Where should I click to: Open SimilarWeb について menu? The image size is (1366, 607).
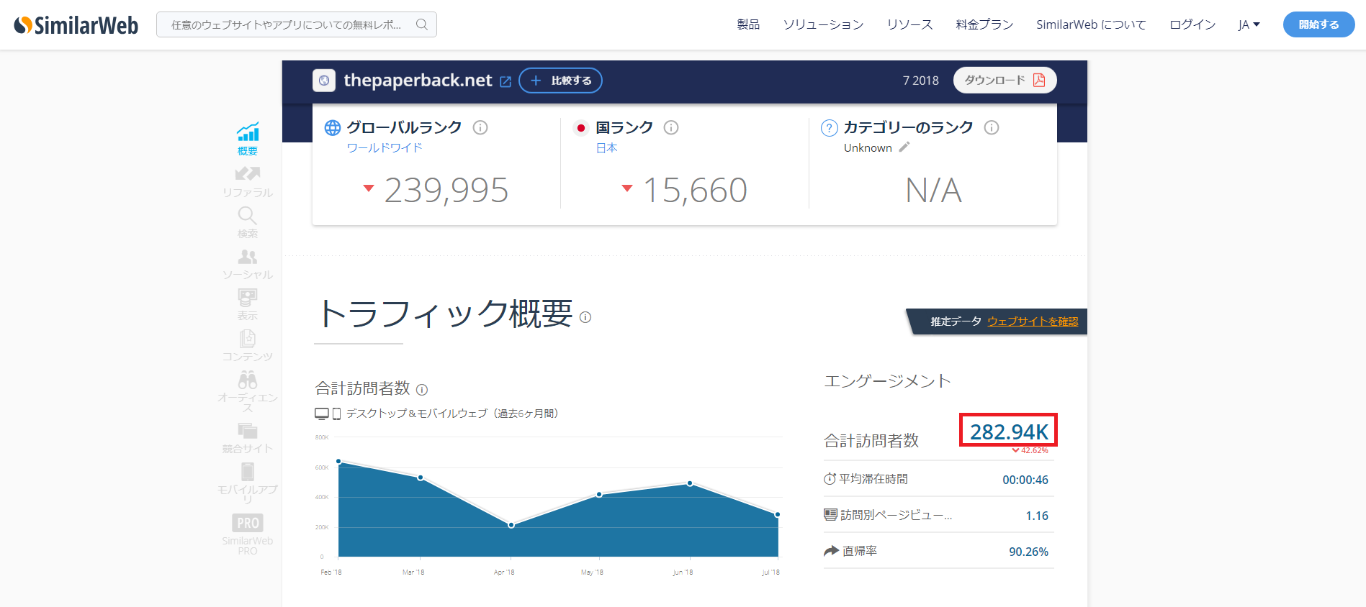point(1091,24)
